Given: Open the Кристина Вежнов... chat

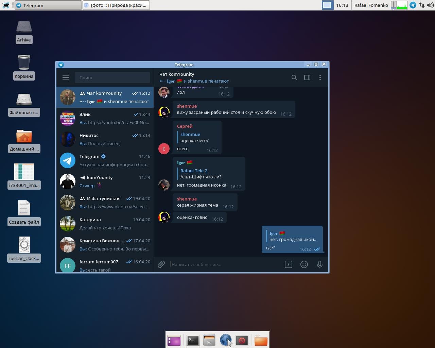Looking at the screenshot, I should click(x=105, y=245).
